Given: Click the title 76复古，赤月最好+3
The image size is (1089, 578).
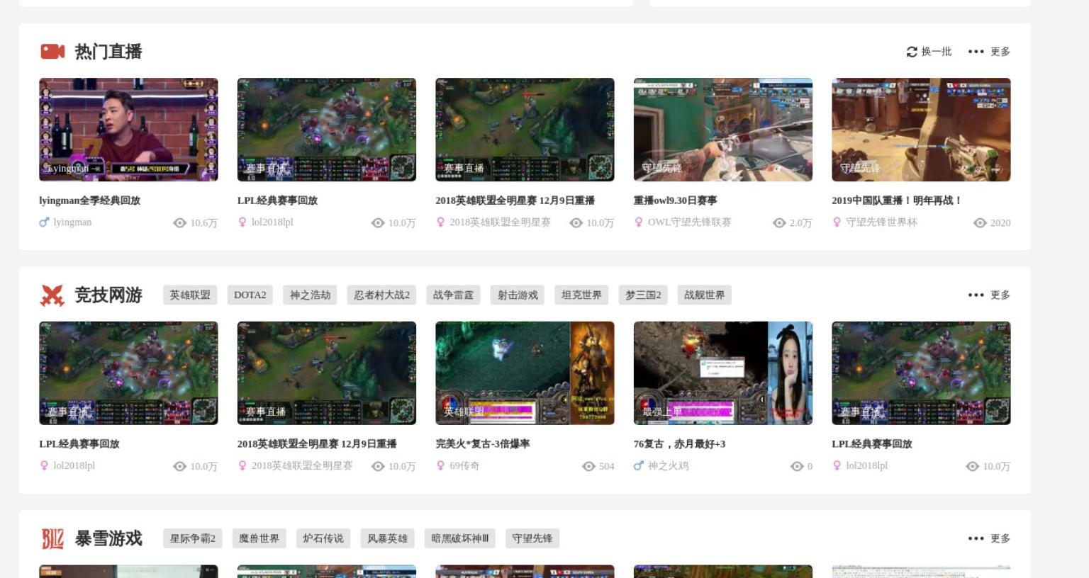Looking at the screenshot, I should 680,444.
